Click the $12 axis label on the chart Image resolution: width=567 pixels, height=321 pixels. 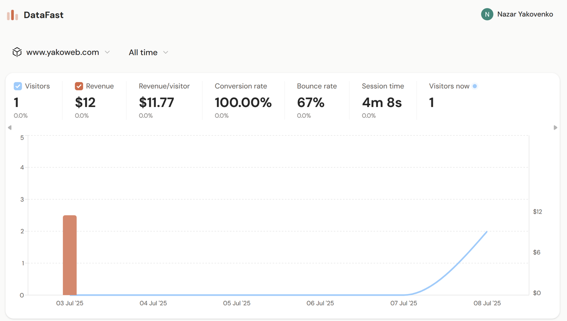pyautogui.click(x=537, y=212)
